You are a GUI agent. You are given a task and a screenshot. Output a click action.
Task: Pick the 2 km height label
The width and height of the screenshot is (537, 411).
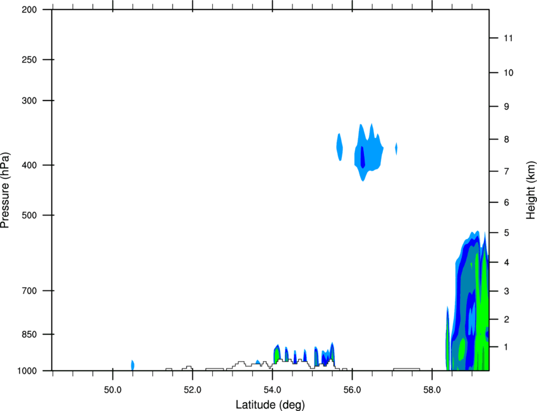(507, 319)
